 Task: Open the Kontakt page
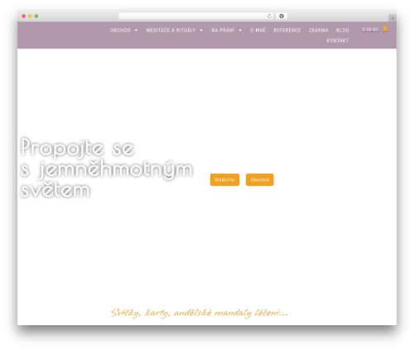click(x=338, y=41)
